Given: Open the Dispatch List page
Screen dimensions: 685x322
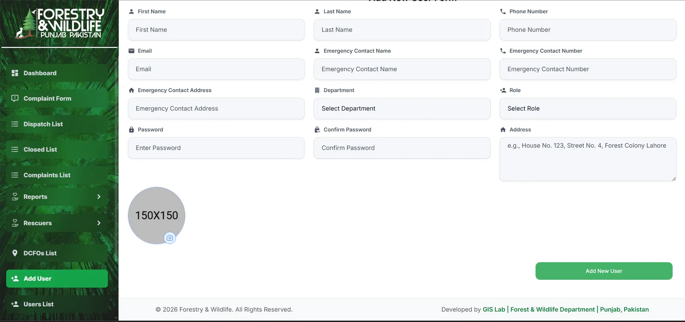Looking at the screenshot, I should pos(57,124).
